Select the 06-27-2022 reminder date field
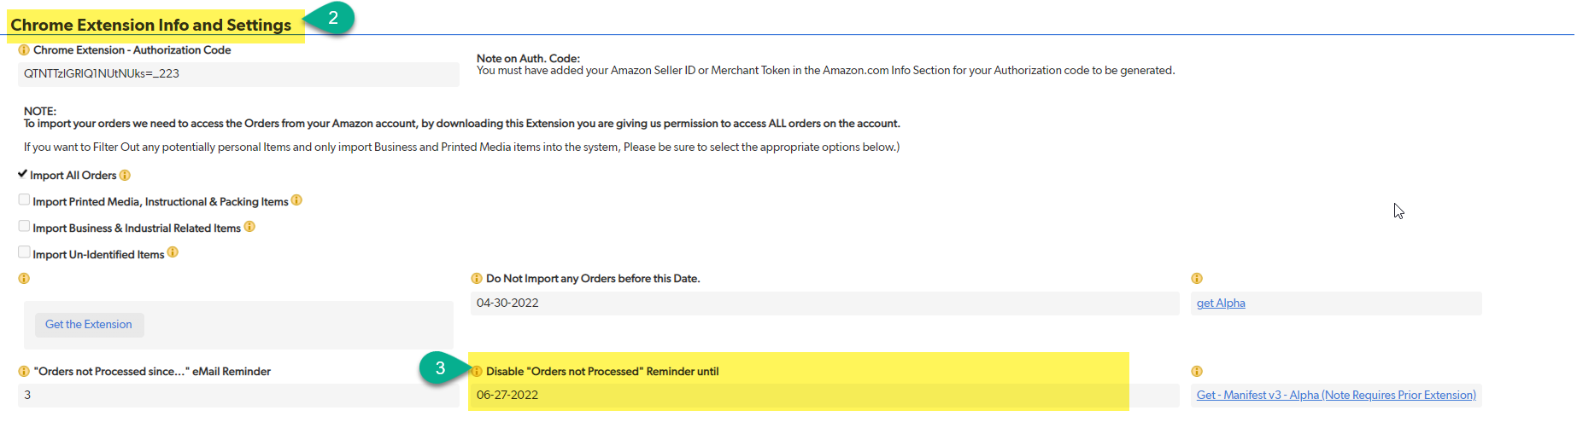1577x422 pixels. (799, 396)
